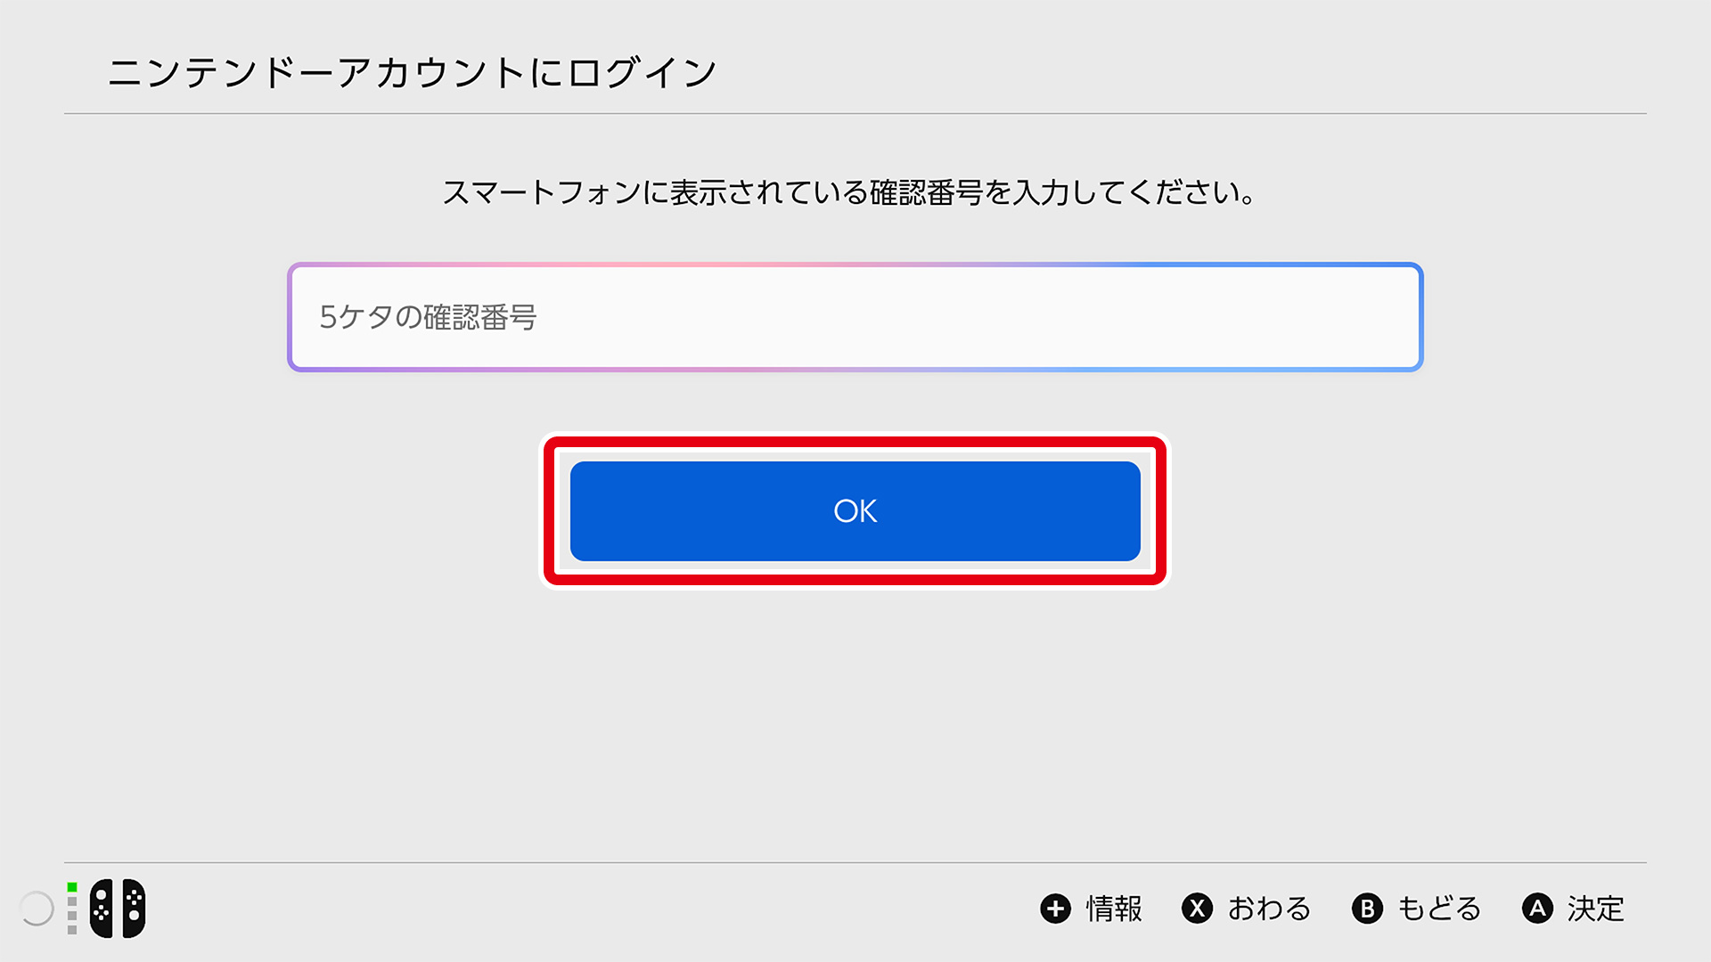Open the 情報 info label

(1114, 909)
